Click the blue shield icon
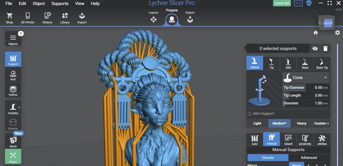The height and width of the screenshot is (166, 343). tap(309, 3)
